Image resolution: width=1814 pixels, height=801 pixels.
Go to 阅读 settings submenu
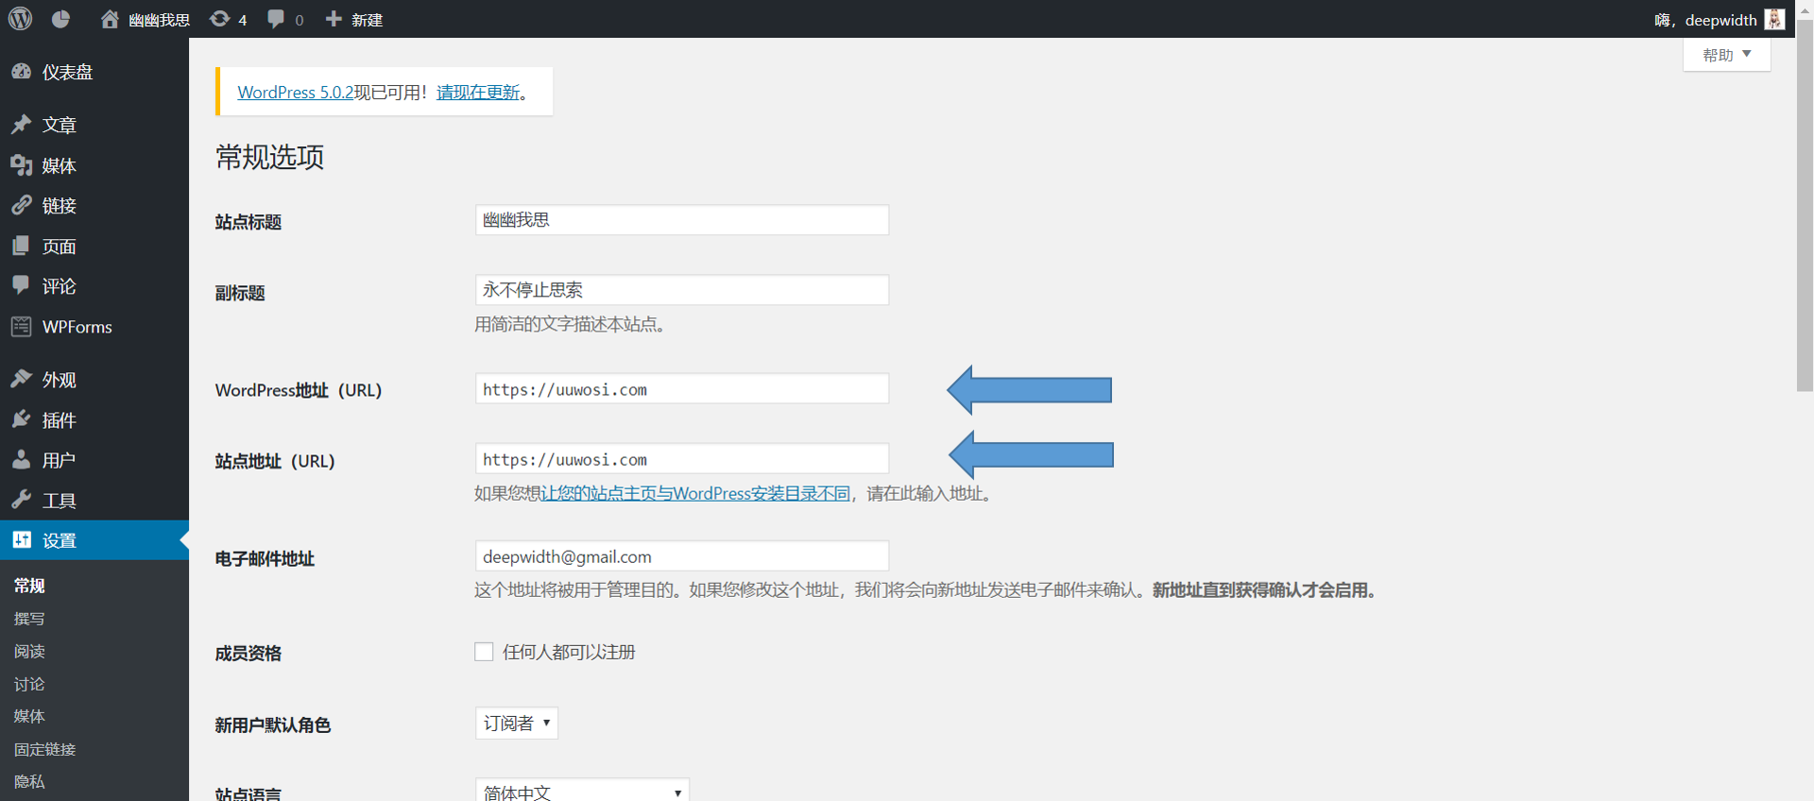tap(29, 651)
